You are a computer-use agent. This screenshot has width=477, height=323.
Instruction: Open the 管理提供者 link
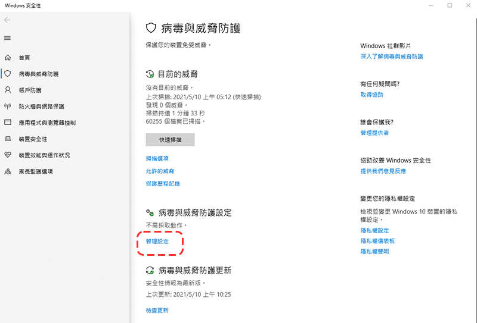tap(374, 133)
